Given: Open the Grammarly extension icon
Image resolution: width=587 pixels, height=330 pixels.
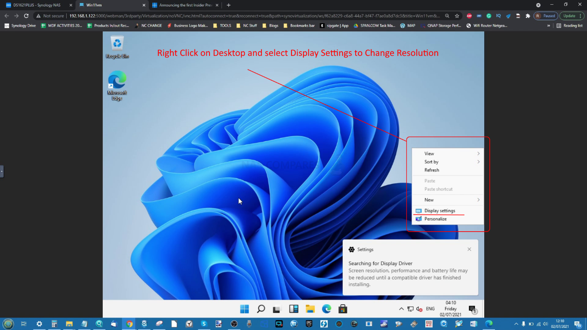Looking at the screenshot, I should [x=489, y=15].
